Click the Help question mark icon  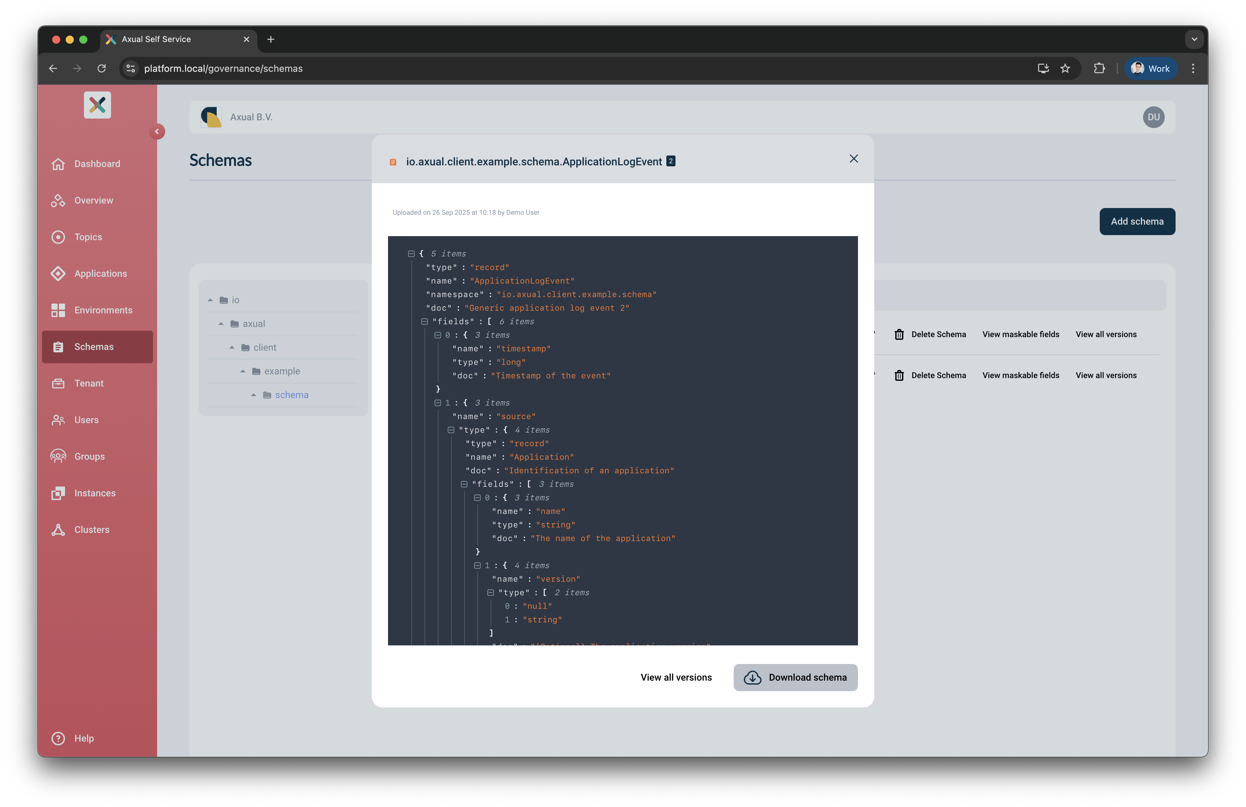pyautogui.click(x=58, y=738)
